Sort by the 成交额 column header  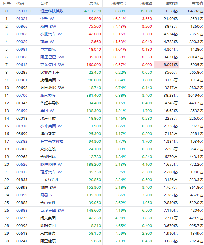tap(172, 4)
